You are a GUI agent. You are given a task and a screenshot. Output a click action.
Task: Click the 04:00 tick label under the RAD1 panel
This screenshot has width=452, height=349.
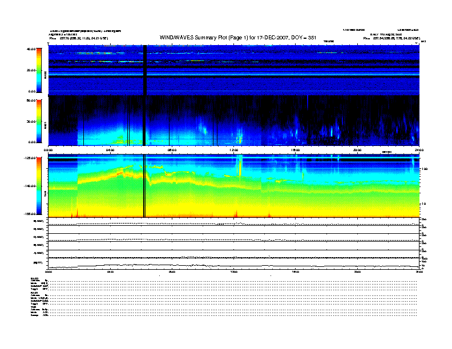click(x=110, y=150)
